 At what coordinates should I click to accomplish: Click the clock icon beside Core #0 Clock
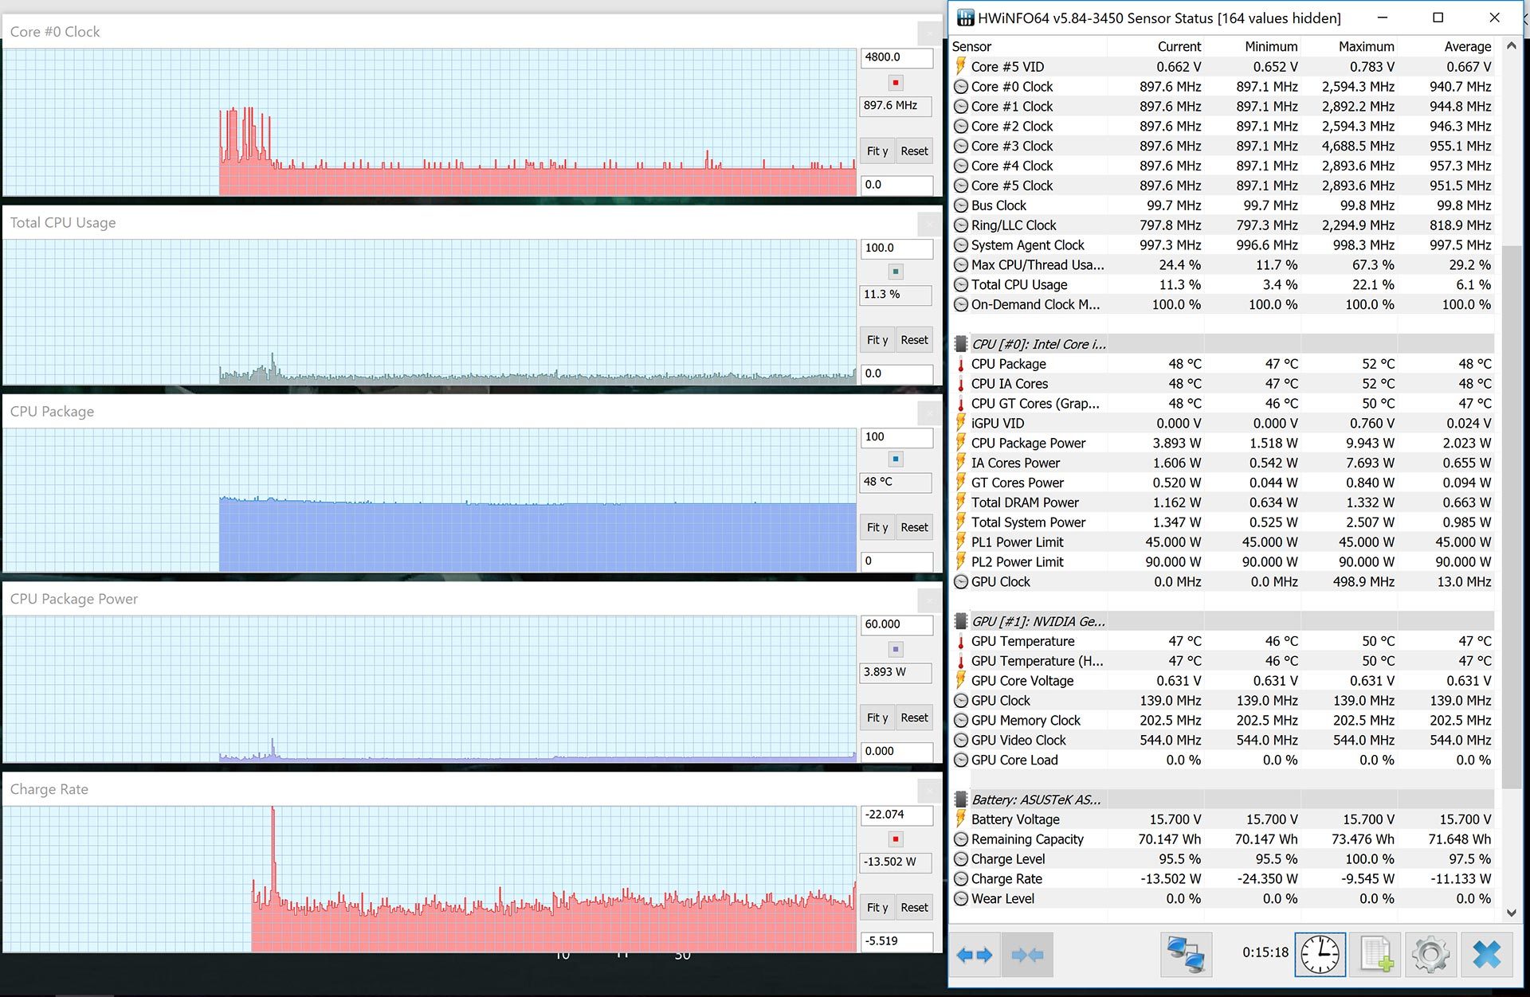(961, 87)
